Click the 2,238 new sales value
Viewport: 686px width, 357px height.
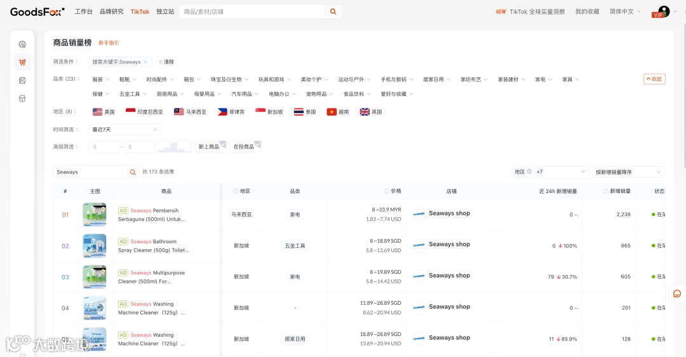(x=624, y=214)
